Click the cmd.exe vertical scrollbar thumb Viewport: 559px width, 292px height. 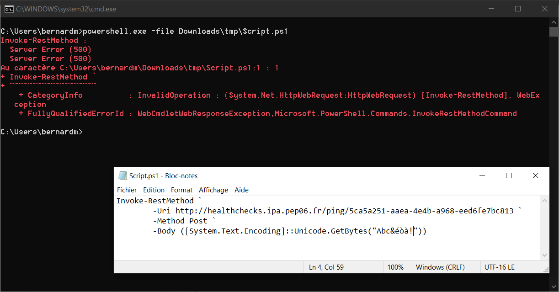point(553,32)
